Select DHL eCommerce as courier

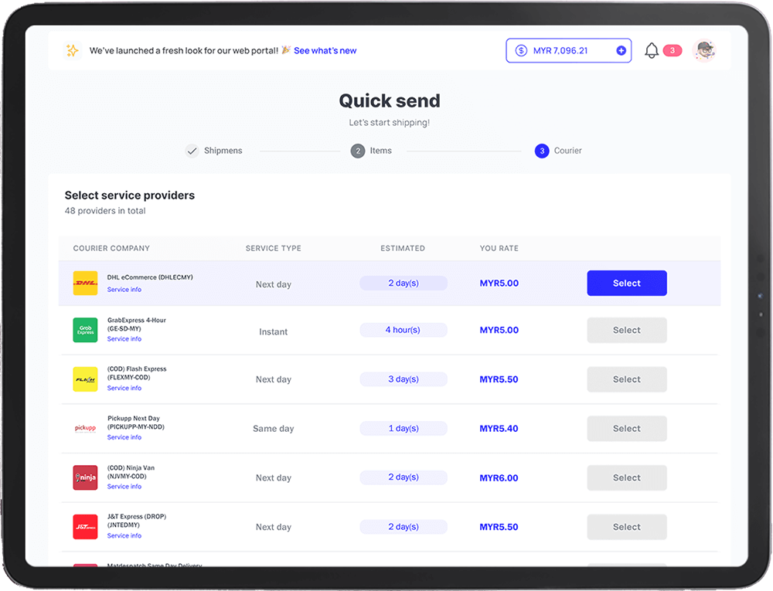coord(626,284)
